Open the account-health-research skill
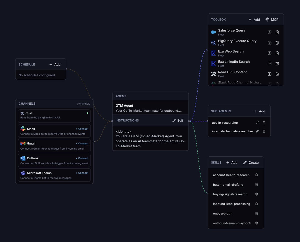The width and height of the screenshot is (300, 242). click(231, 175)
